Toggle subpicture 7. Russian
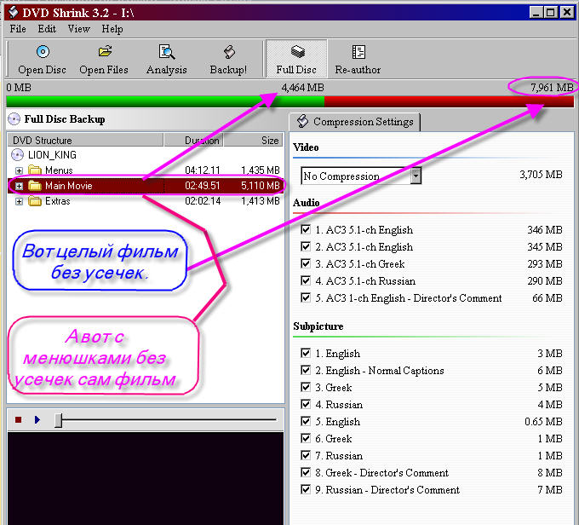The image size is (579, 525). point(306,455)
